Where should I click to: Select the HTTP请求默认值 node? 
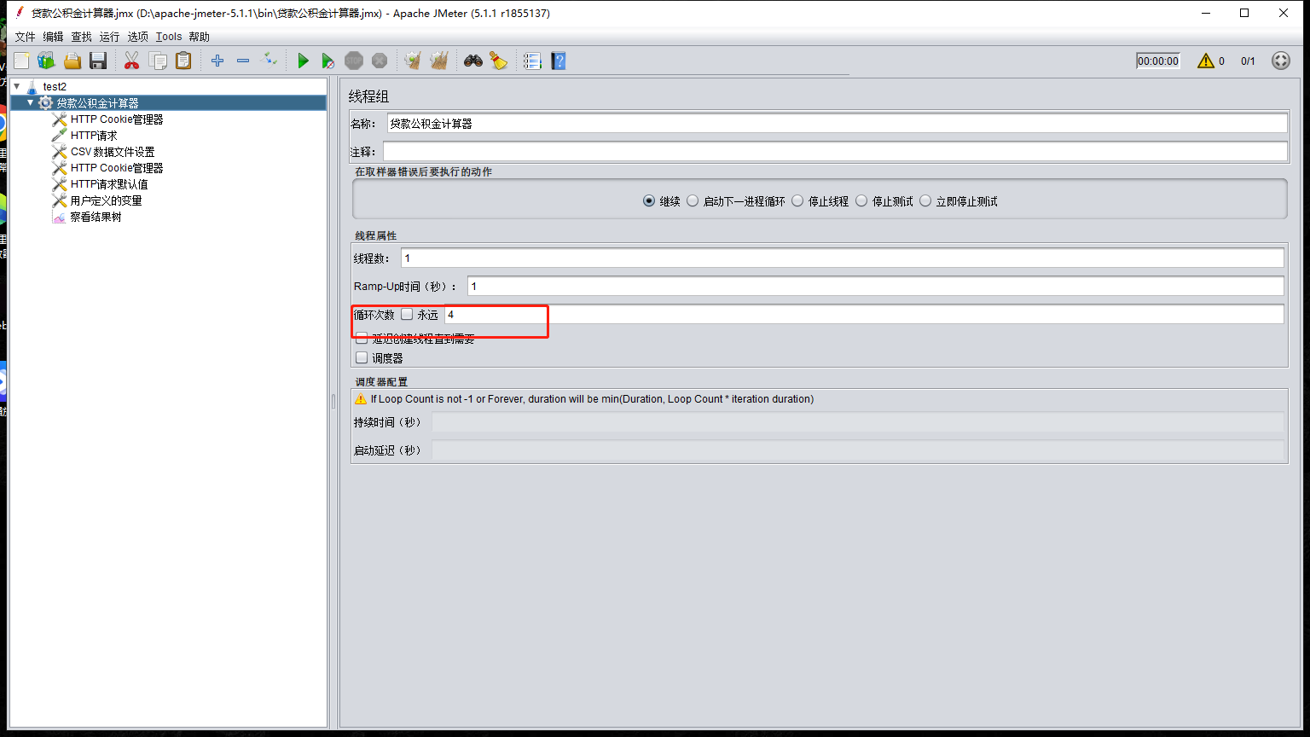(109, 184)
